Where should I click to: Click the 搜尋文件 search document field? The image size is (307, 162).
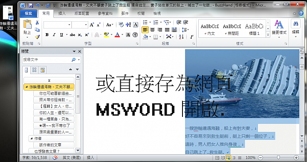pos(46,60)
